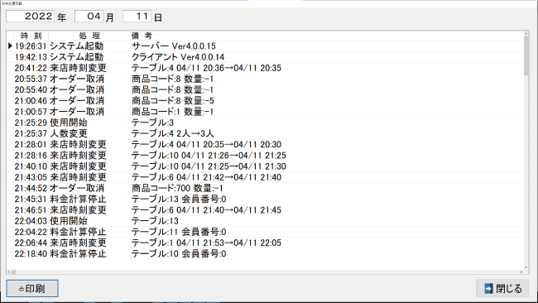Click 'テーブル:11 会員番号:0' remark
The image size is (538, 303).
[x=179, y=232]
